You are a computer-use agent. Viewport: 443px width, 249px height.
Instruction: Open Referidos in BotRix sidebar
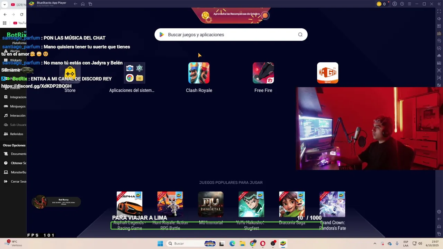14,134
